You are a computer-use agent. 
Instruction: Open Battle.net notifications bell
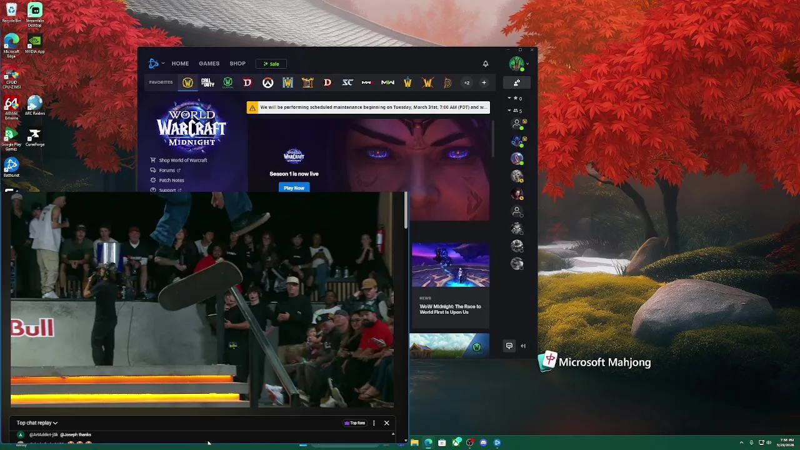[x=486, y=64]
